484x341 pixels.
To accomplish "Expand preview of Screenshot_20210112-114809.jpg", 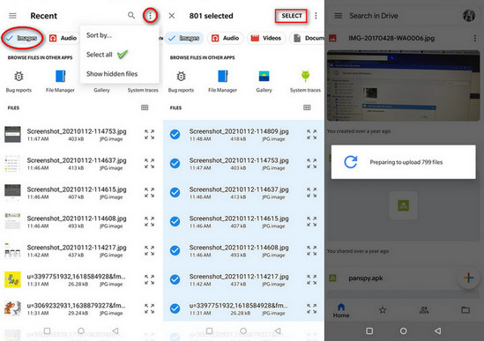I will click(x=312, y=134).
